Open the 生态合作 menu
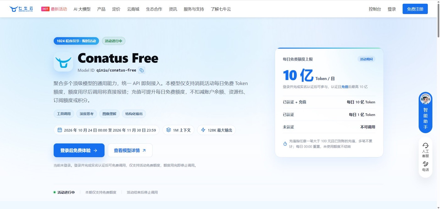Screen dimensions: 440x209 tap(154, 9)
